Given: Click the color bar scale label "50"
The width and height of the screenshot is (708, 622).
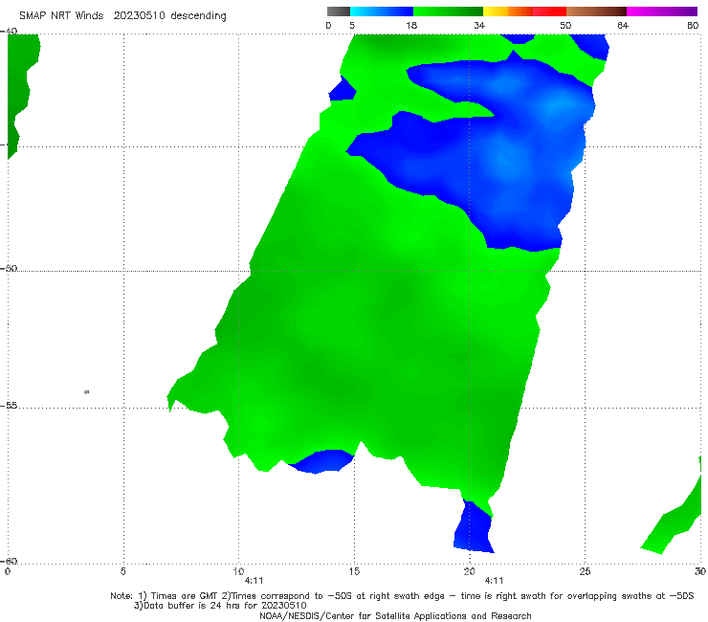Looking at the screenshot, I should click(565, 26).
